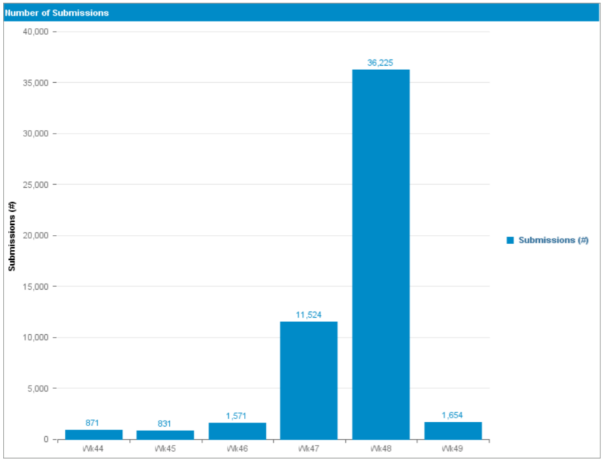Click the Wk49 bar
Viewport: 604px width, 464px height.
click(x=452, y=430)
